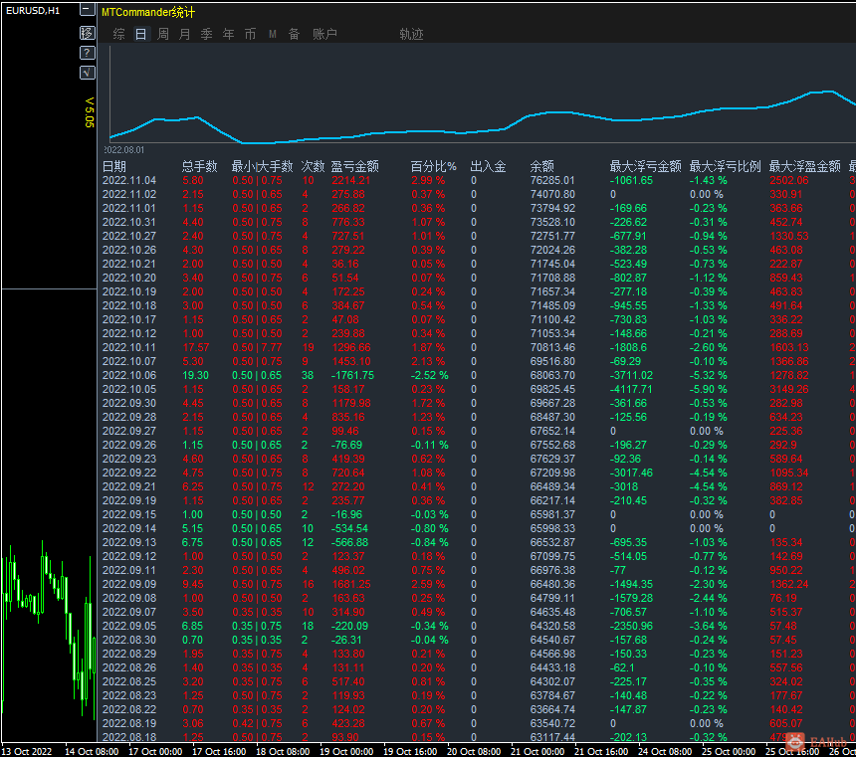Click the 日期 column header
The height and width of the screenshot is (757, 856).
(114, 166)
